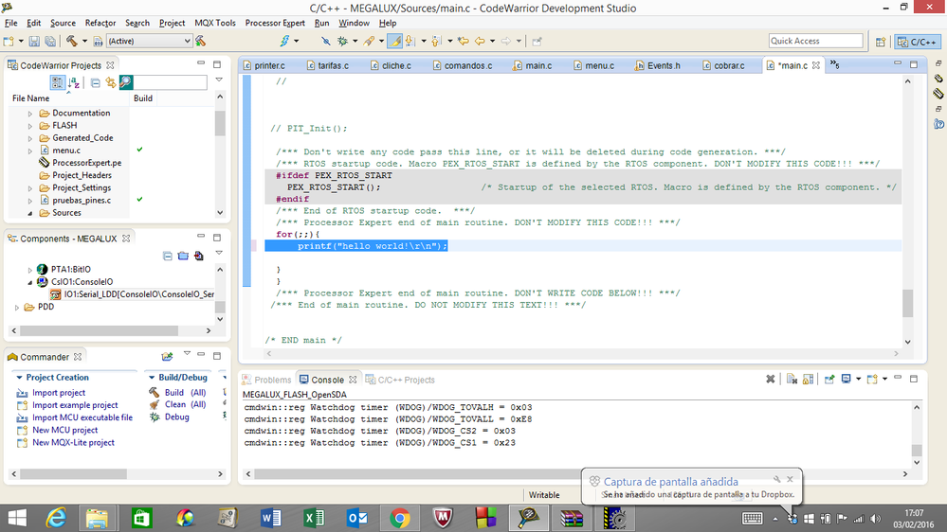Viewport: 947px width, 532px height.
Task: Open the Source menu
Action: (x=63, y=23)
